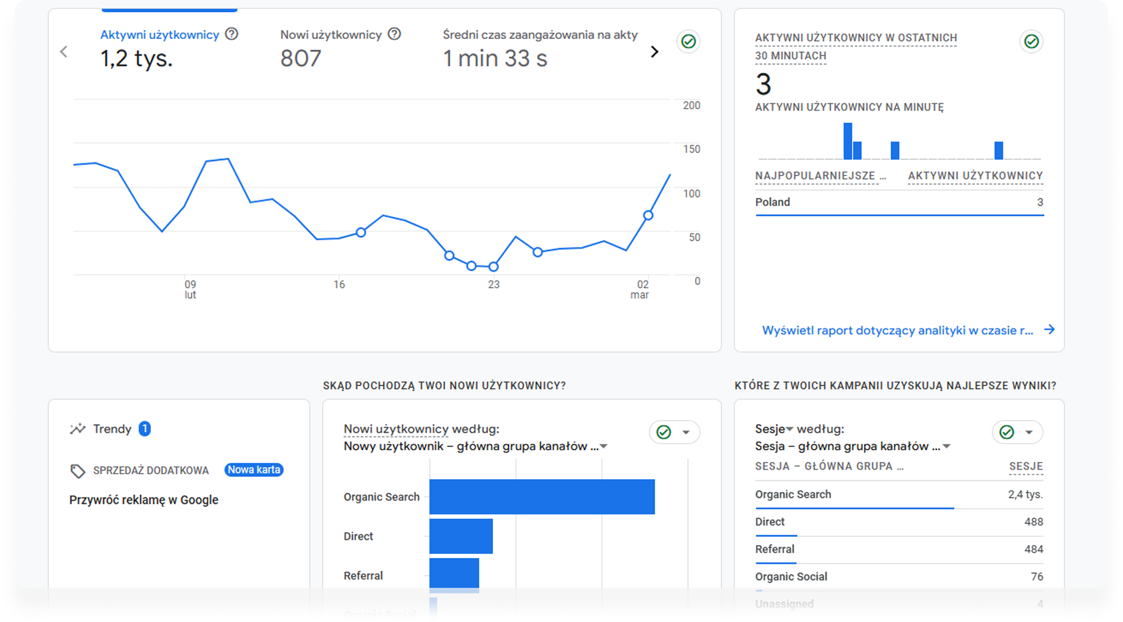This screenshot has width=1123, height=622.
Task: Click green check in new users card
Action: click(x=664, y=432)
